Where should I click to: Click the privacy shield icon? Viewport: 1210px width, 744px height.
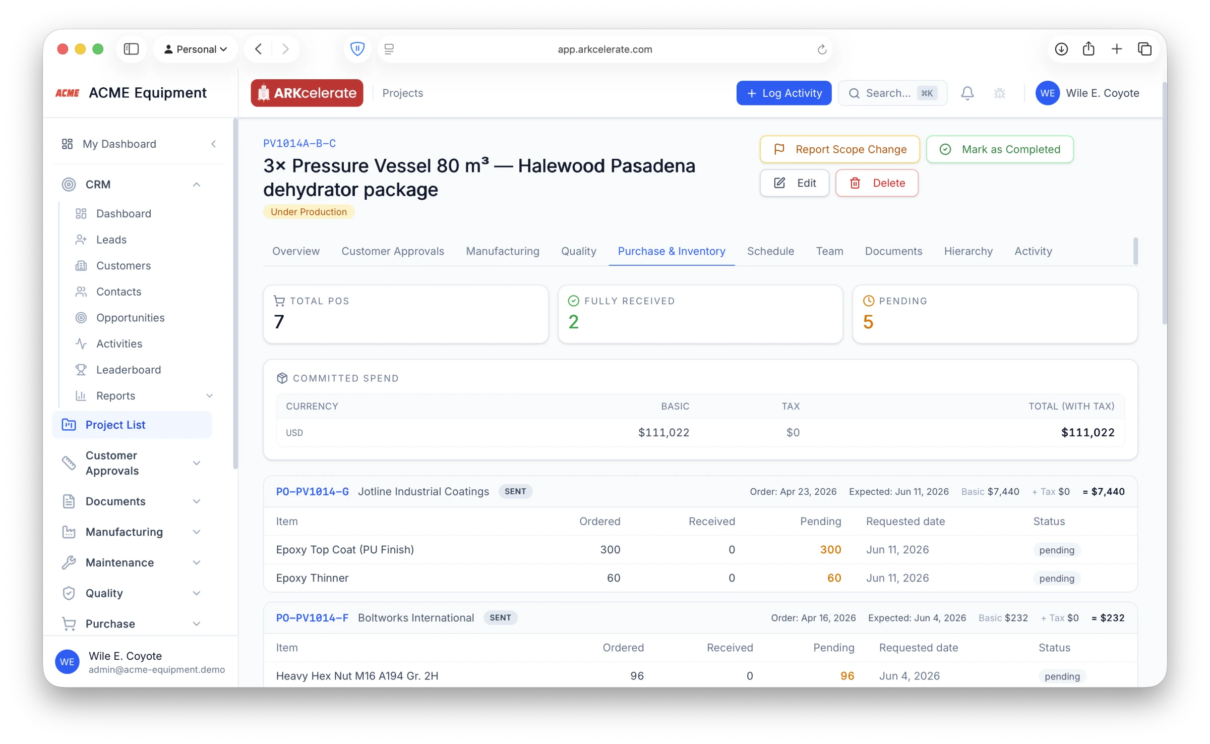point(357,49)
